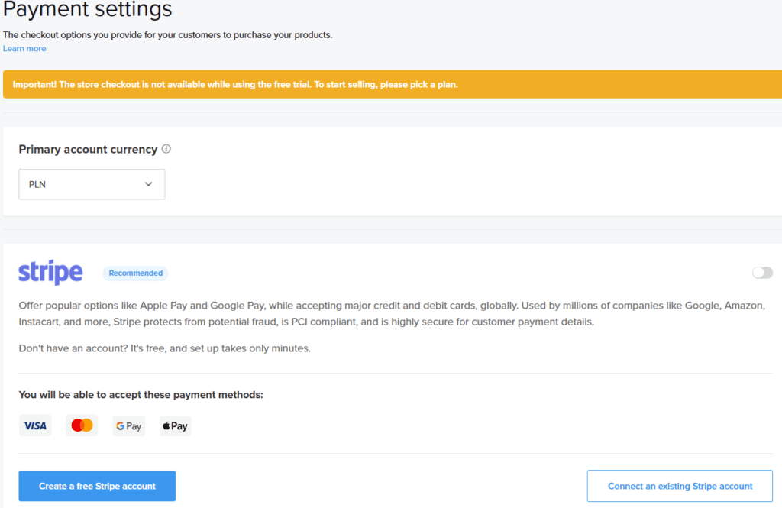Click the Google Pay icon
The height and width of the screenshot is (508, 782).
pos(128,425)
